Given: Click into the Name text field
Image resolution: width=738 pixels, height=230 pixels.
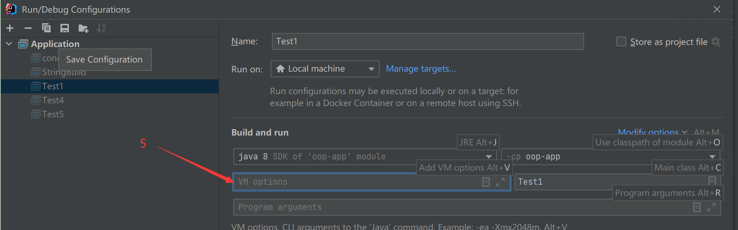Looking at the screenshot, I should coord(427,41).
